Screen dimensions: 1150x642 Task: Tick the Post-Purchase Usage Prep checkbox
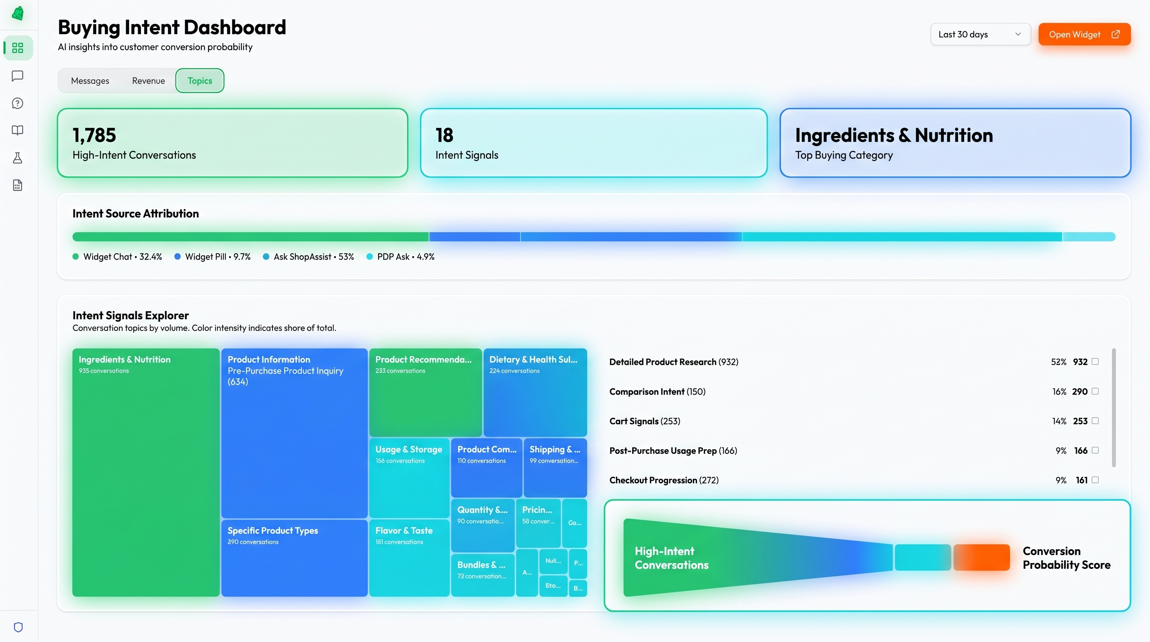pos(1095,450)
